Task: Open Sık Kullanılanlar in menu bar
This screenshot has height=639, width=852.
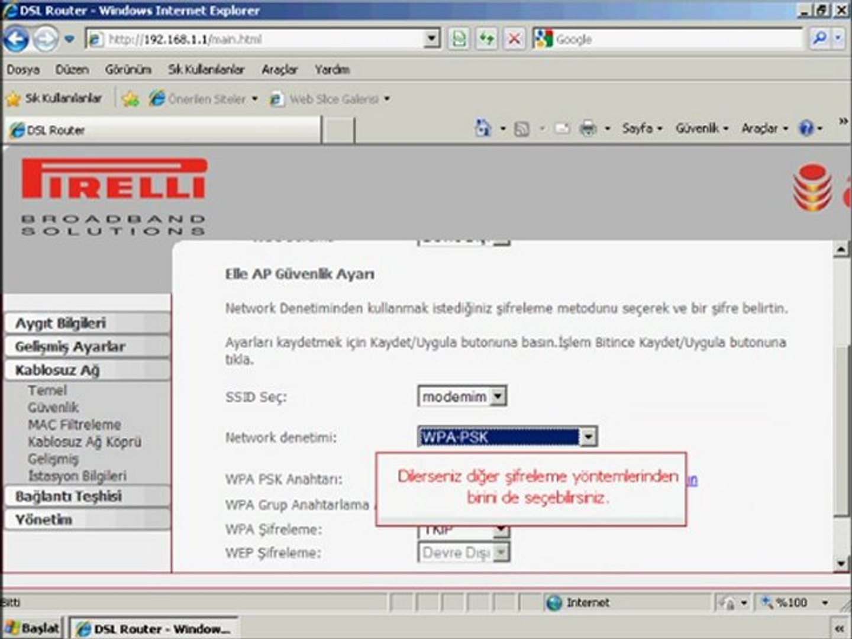Action: 206,70
